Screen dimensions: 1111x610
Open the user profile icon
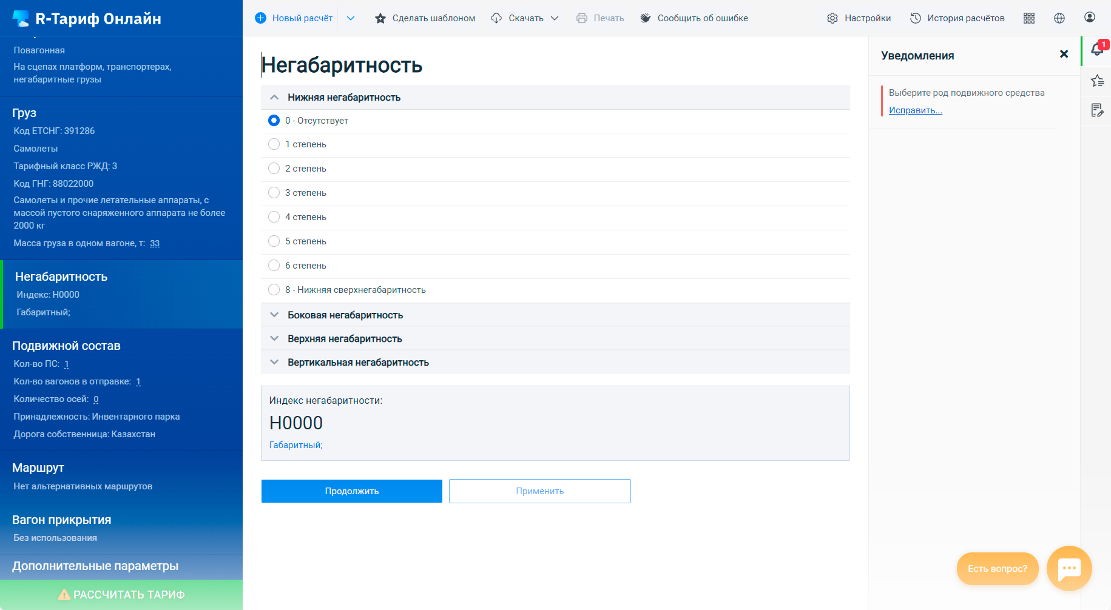coord(1090,18)
